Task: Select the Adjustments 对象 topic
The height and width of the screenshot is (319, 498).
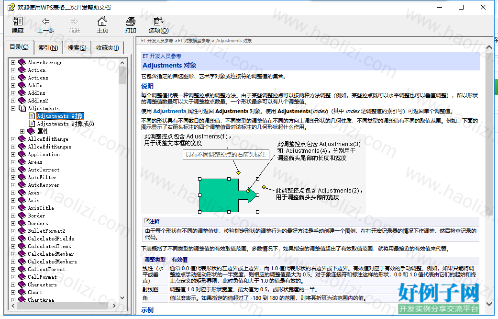Action: coord(60,116)
